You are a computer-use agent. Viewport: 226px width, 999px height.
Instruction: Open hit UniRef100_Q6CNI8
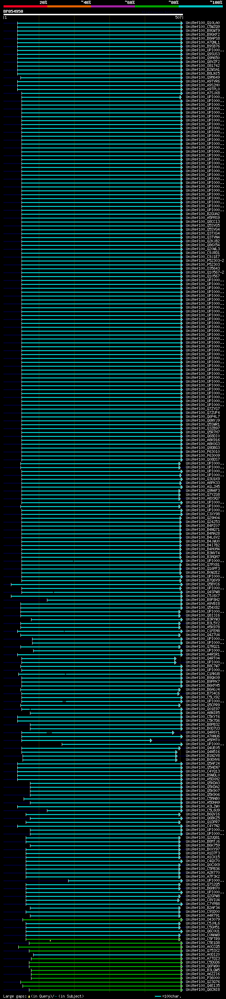(202, 989)
